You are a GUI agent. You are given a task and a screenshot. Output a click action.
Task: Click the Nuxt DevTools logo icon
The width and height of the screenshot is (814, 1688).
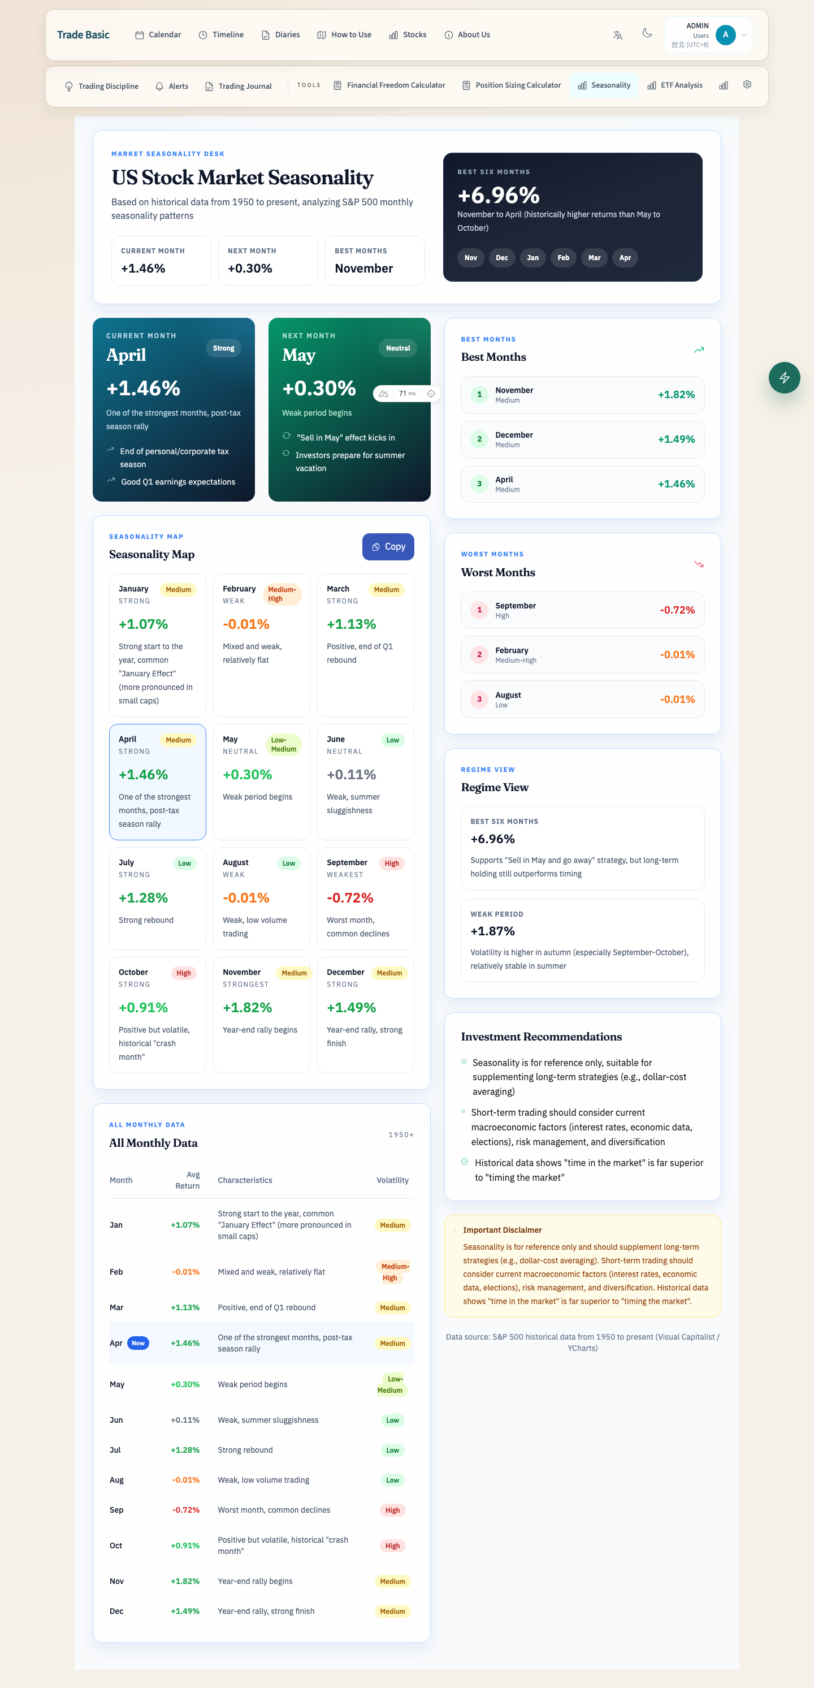click(x=384, y=394)
